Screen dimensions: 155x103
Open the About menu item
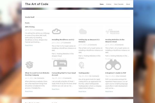[128, 4]
